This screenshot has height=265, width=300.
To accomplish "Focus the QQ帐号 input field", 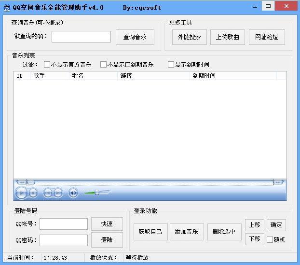I will point(64,224).
